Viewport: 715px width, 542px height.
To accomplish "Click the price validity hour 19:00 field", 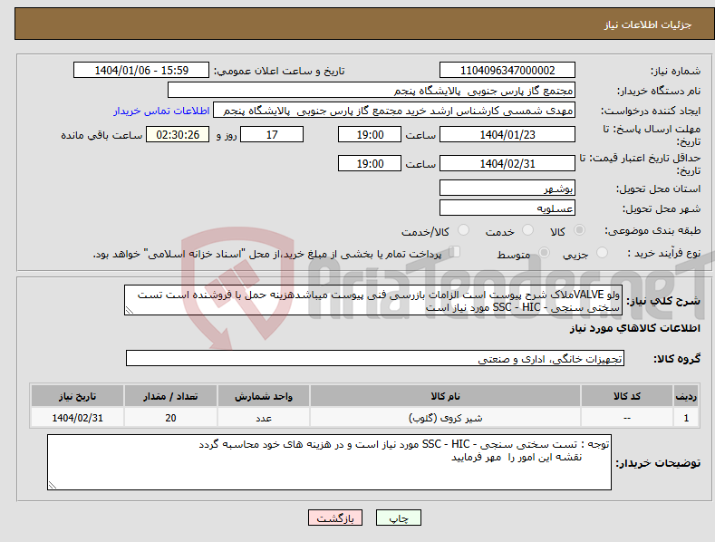I will tap(370, 163).
